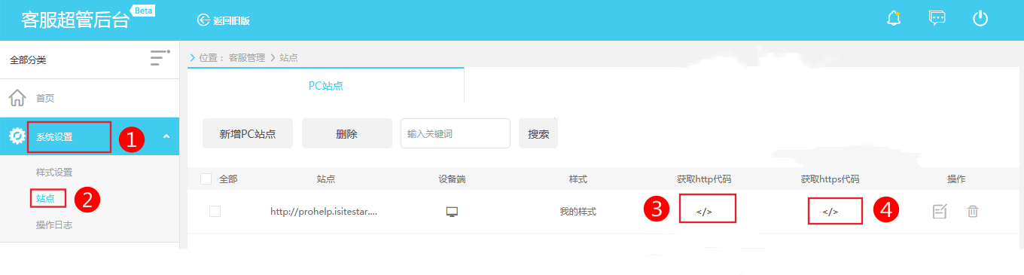
Task: Get the http code icon
Action: click(x=704, y=212)
